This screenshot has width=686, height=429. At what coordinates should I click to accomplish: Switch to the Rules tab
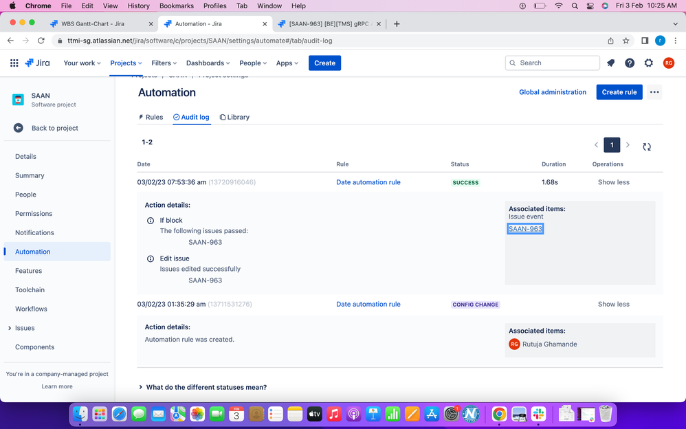coord(151,118)
